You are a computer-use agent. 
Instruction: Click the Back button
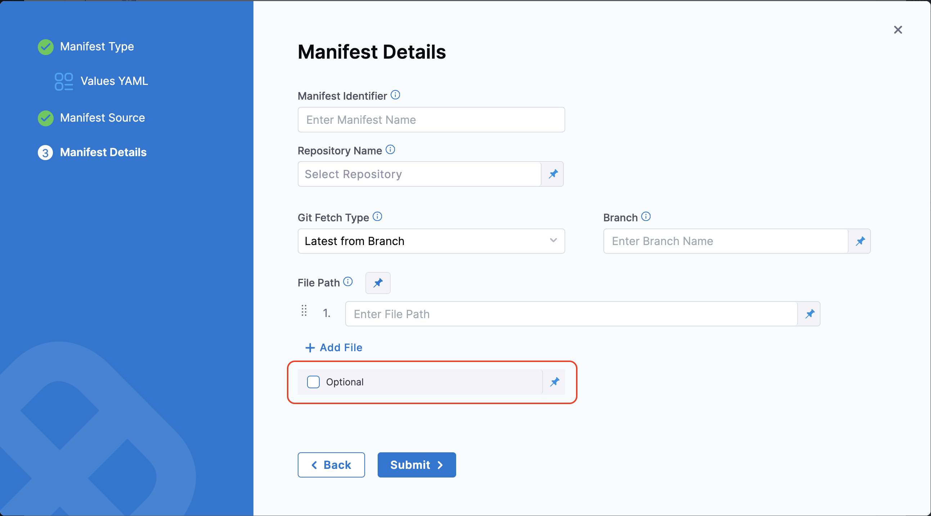pos(331,465)
